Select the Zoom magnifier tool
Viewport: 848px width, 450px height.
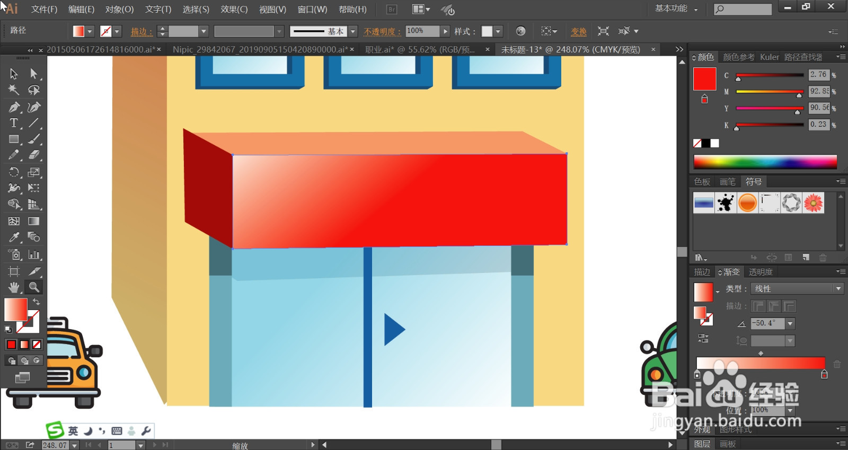pyautogui.click(x=34, y=287)
